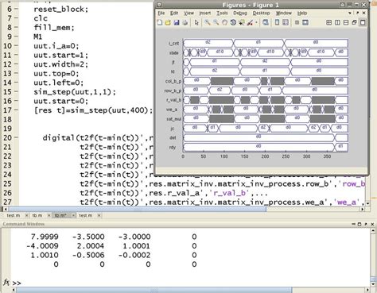Insert a colorbar using the toolbar icon
This screenshot has width=377, height=293.
point(277,23)
